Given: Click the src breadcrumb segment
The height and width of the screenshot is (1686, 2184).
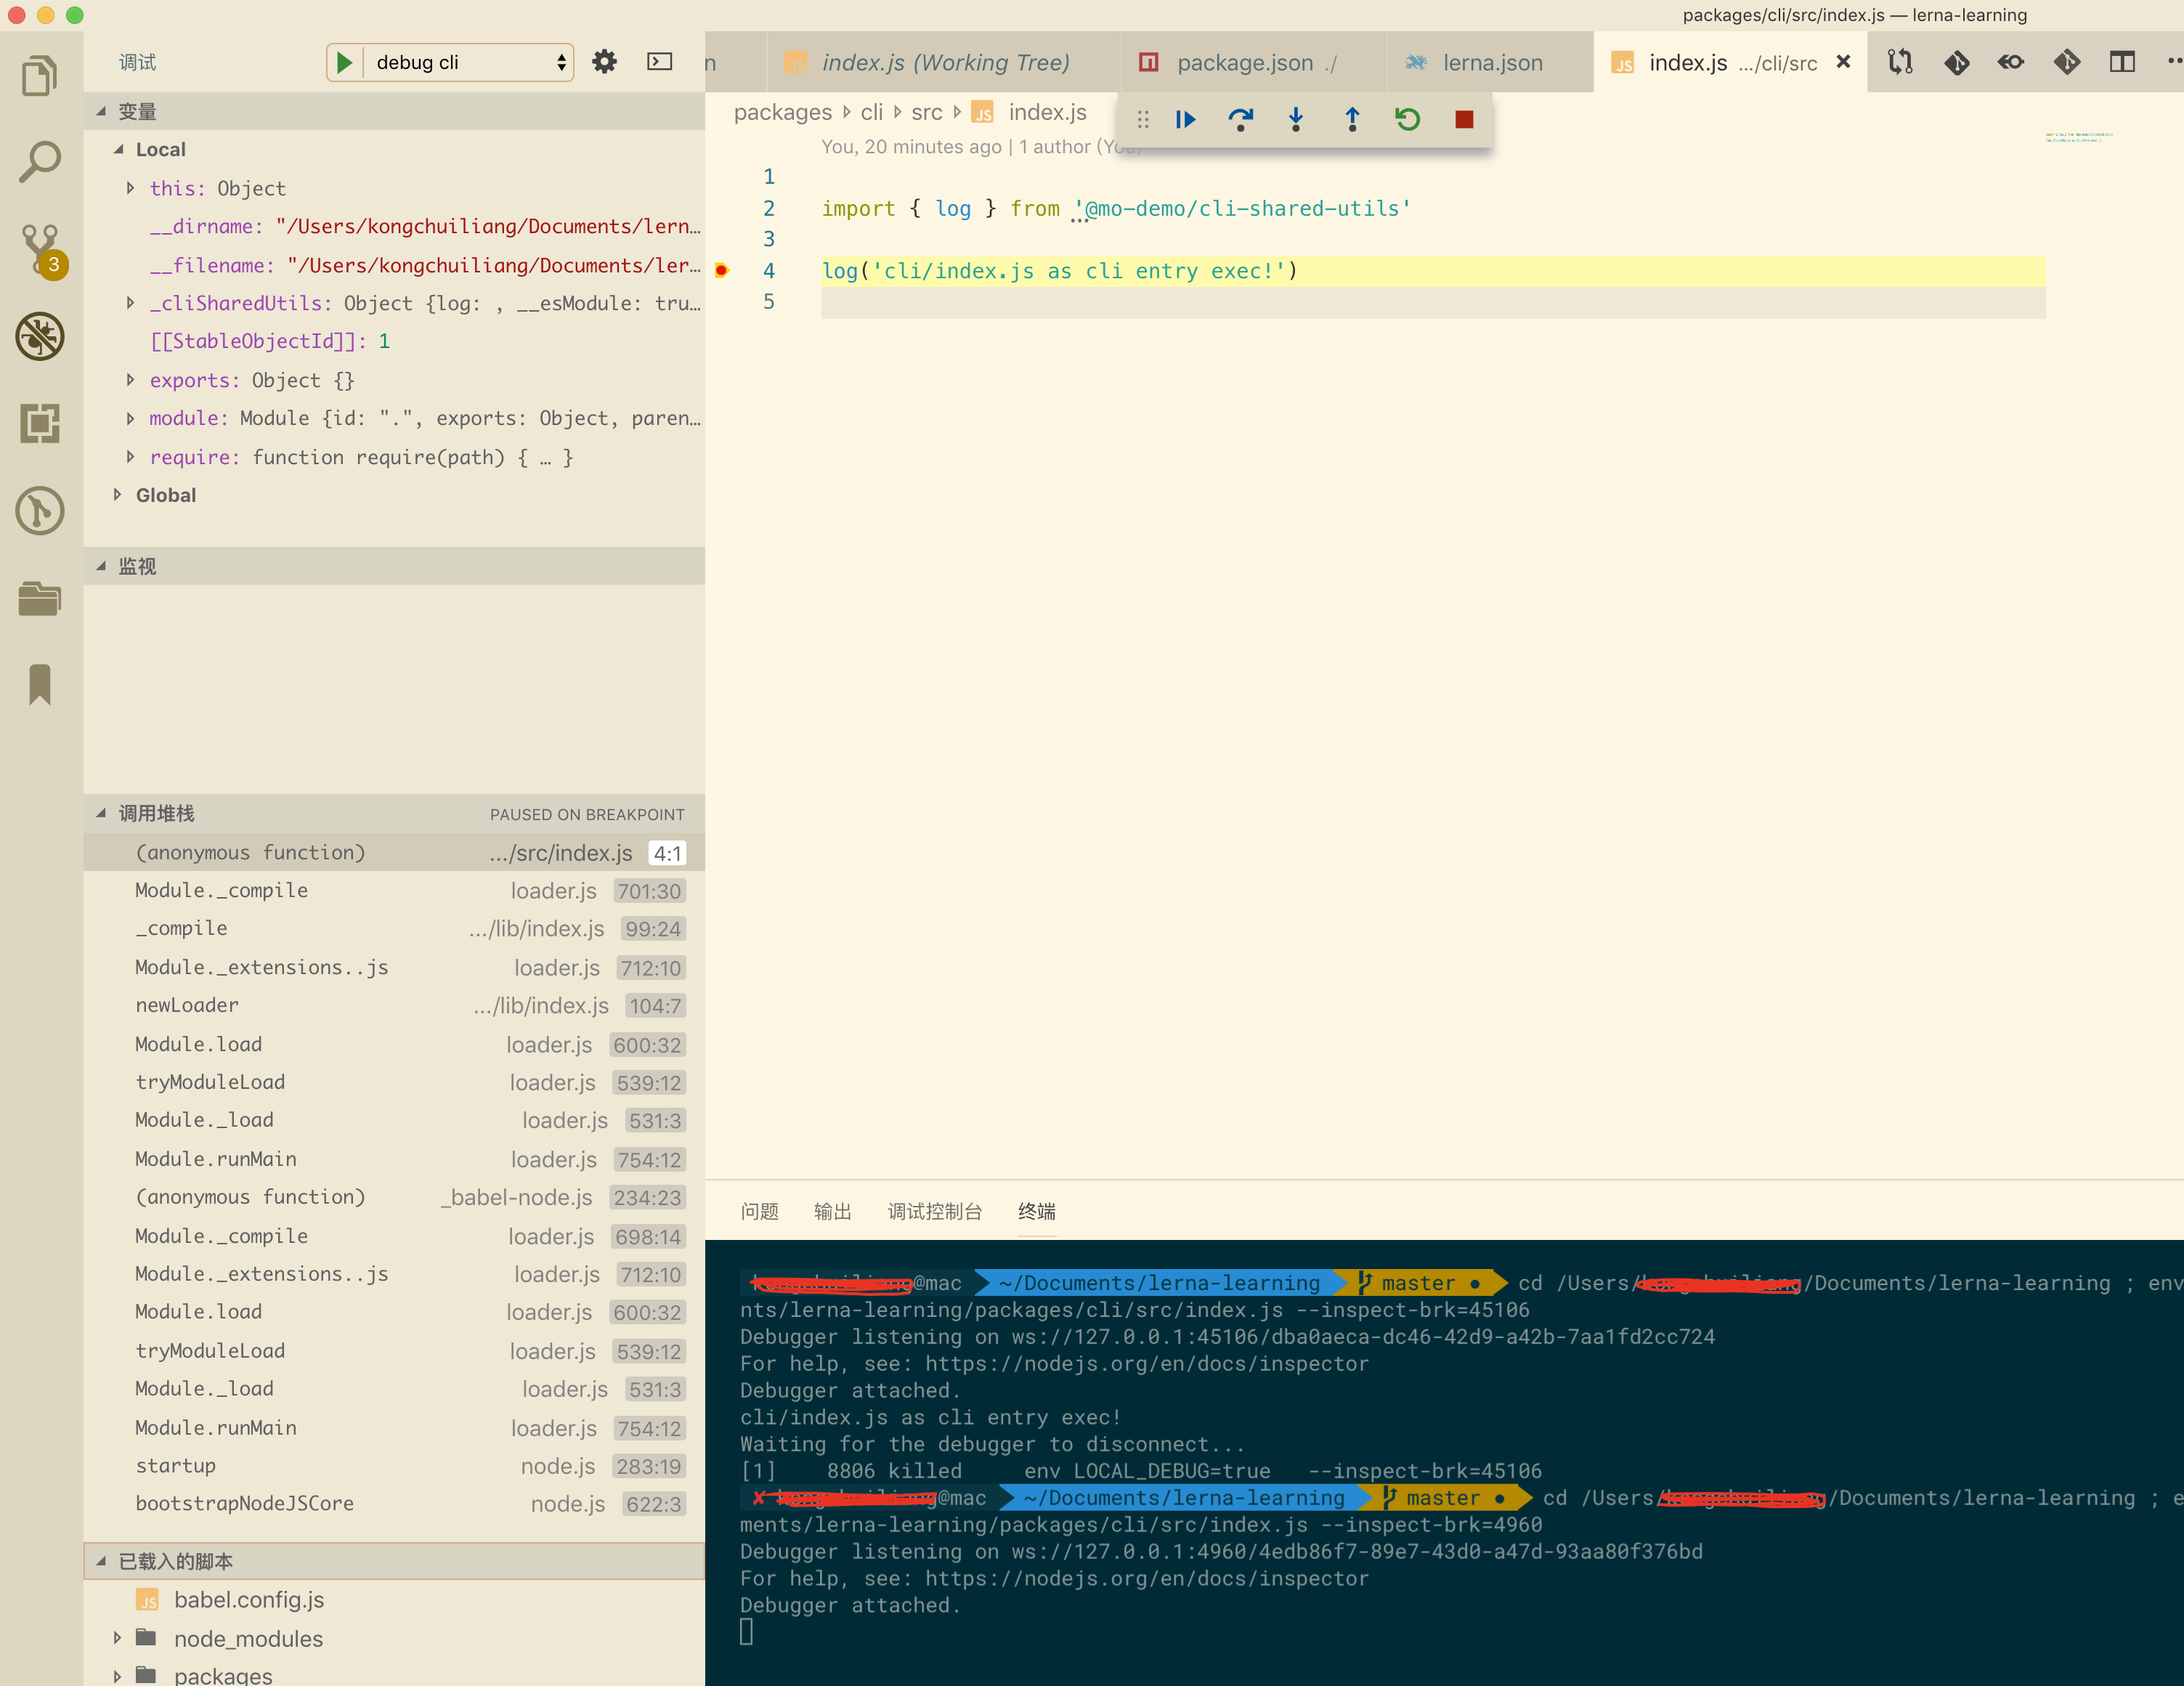Looking at the screenshot, I should pos(926,112).
